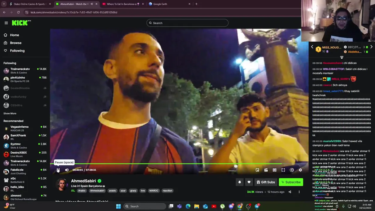View site information icon
The height and width of the screenshot is (211, 375).
click(x=27, y=12)
